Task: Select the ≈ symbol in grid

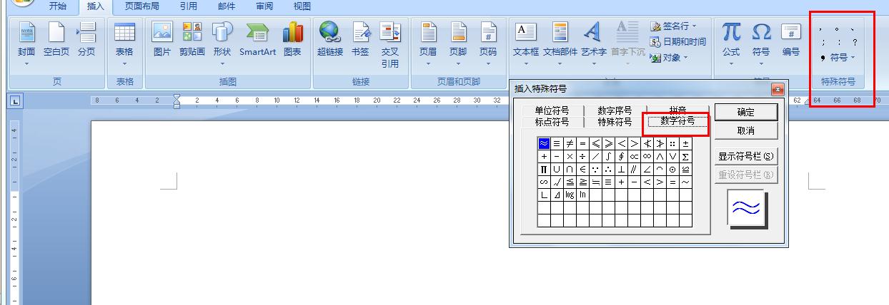Action: [544, 144]
